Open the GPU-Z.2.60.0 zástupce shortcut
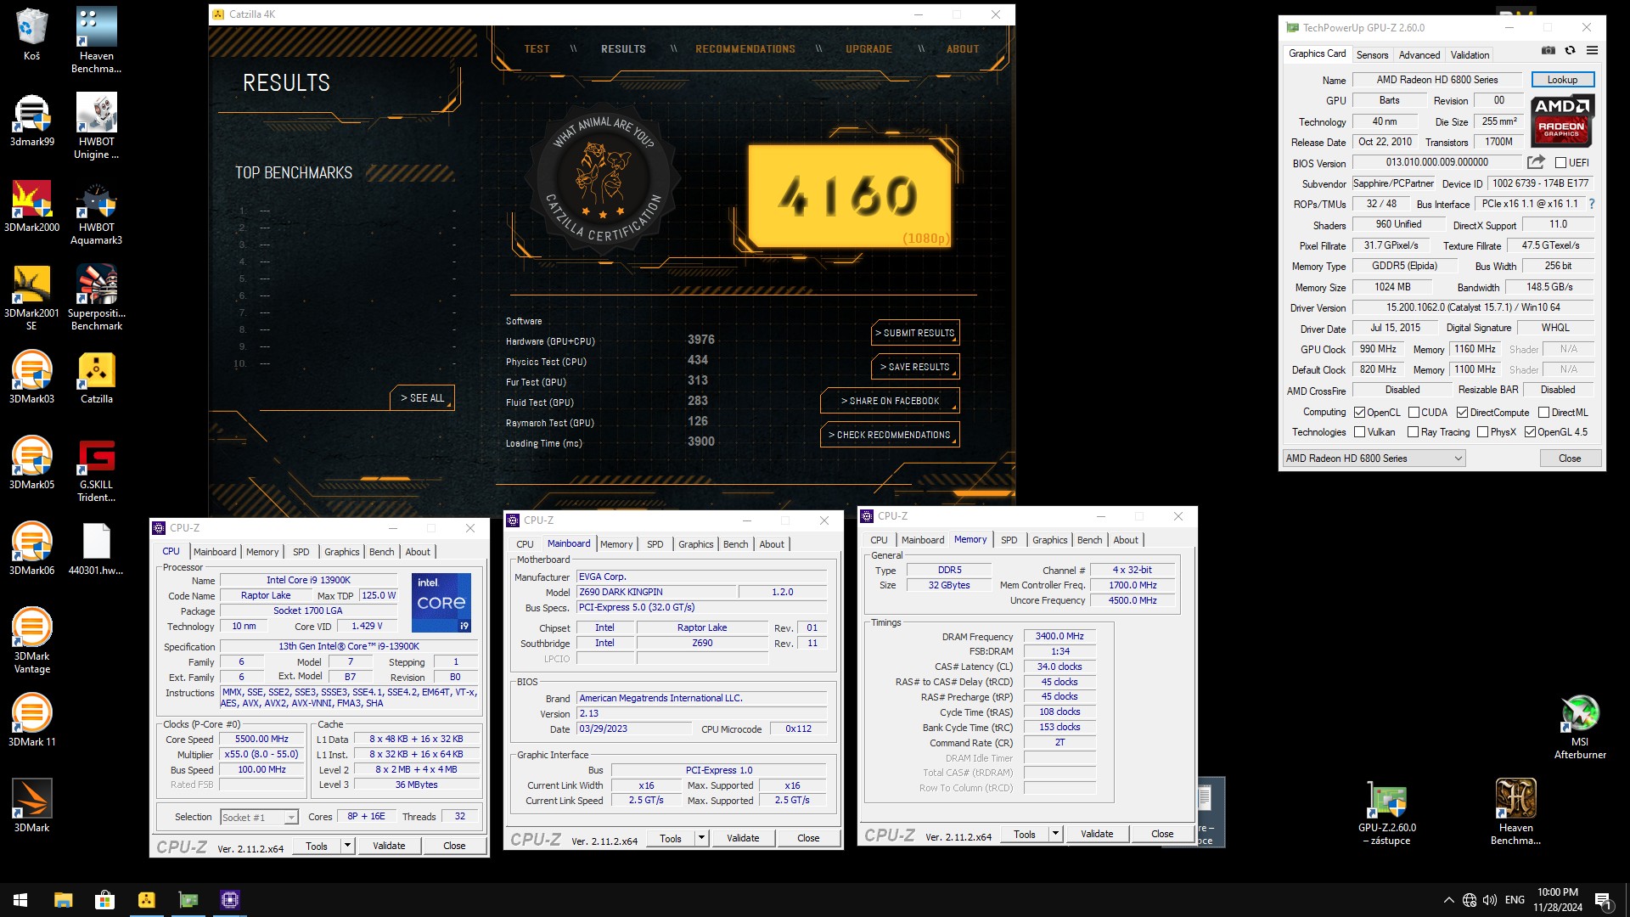Image resolution: width=1630 pixels, height=917 pixels. [x=1386, y=813]
